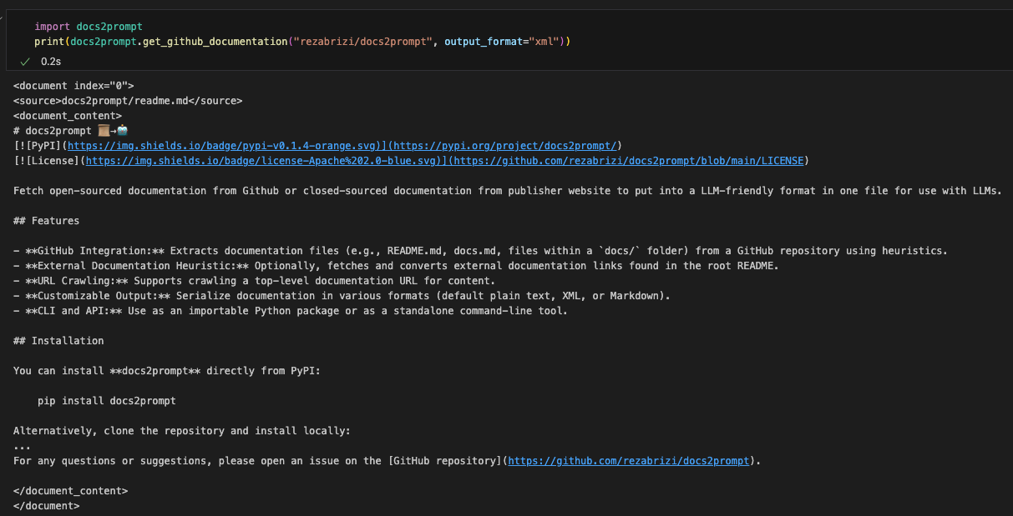
Task: Click the '<document_content>' opening tag line
Action: pyautogui.click(x=68, y=116)
